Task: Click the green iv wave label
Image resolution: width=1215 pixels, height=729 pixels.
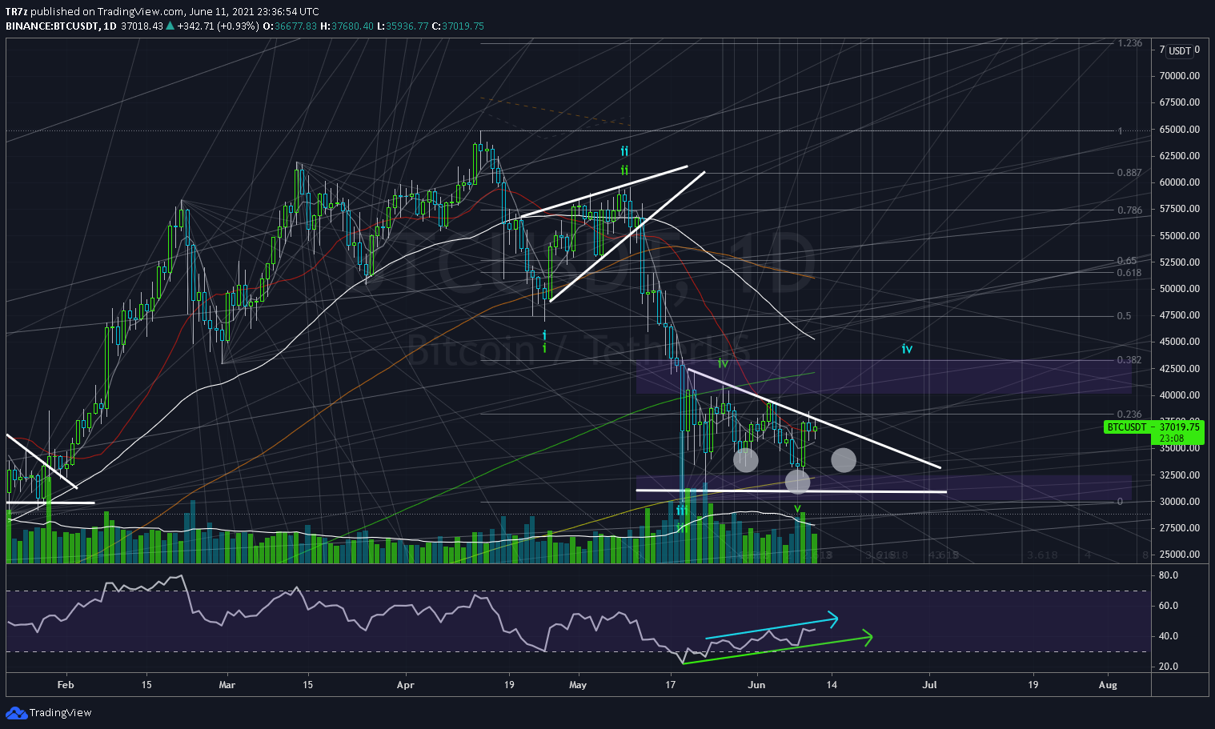Action: click(x=723, y=363)
